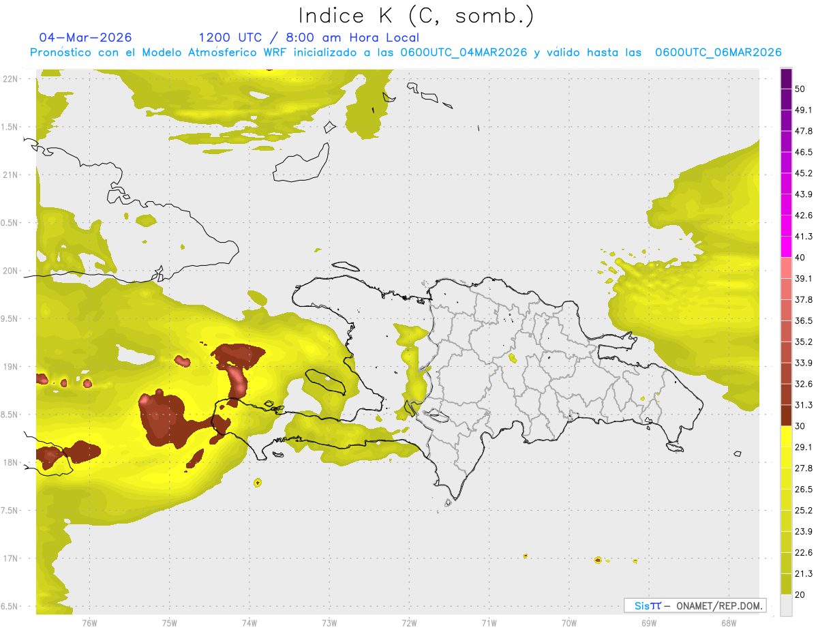Screen dimensions: 818x632
Task: Click the colorbar value '32.6'
Action: click(803, 384)
